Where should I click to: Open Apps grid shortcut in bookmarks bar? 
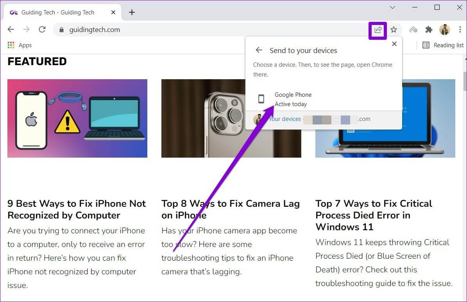(x=20, y=45)
